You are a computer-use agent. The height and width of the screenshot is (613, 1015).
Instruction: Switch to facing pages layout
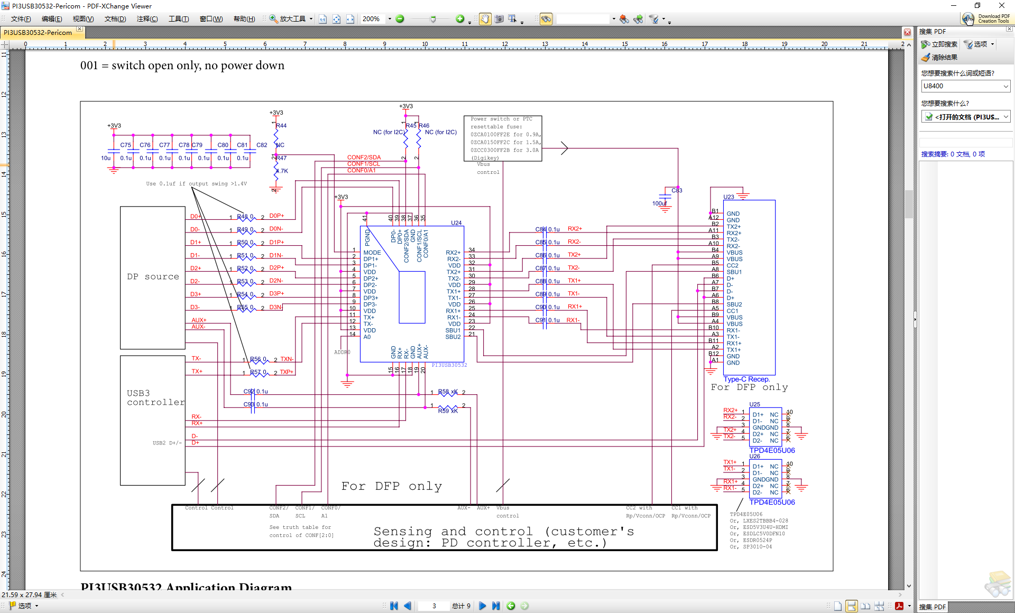point(865,606)
